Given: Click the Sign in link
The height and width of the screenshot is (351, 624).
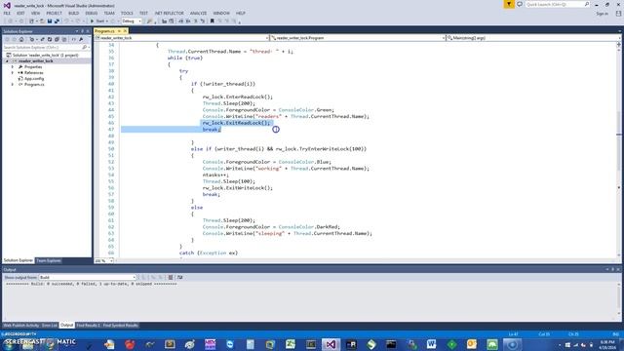Looking at the screenshot, I should tap(603, 14).
